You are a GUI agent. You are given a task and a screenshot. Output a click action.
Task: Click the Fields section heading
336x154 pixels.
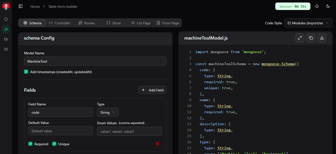point(30,90)
